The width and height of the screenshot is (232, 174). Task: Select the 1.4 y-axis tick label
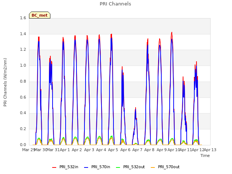coord(23,34)
